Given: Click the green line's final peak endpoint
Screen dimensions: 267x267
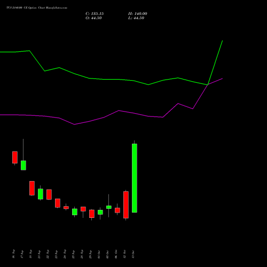Looking at the screenshot, I should click(223, 41).
